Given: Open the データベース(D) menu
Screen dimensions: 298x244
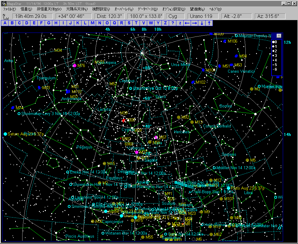Looking at the screenshot, I should coord(148,9).
